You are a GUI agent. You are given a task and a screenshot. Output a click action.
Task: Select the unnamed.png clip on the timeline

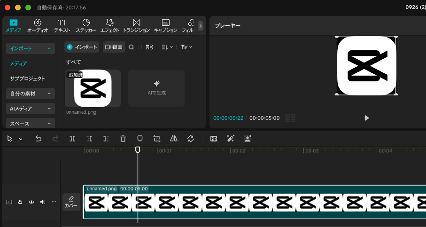(254, 202)
